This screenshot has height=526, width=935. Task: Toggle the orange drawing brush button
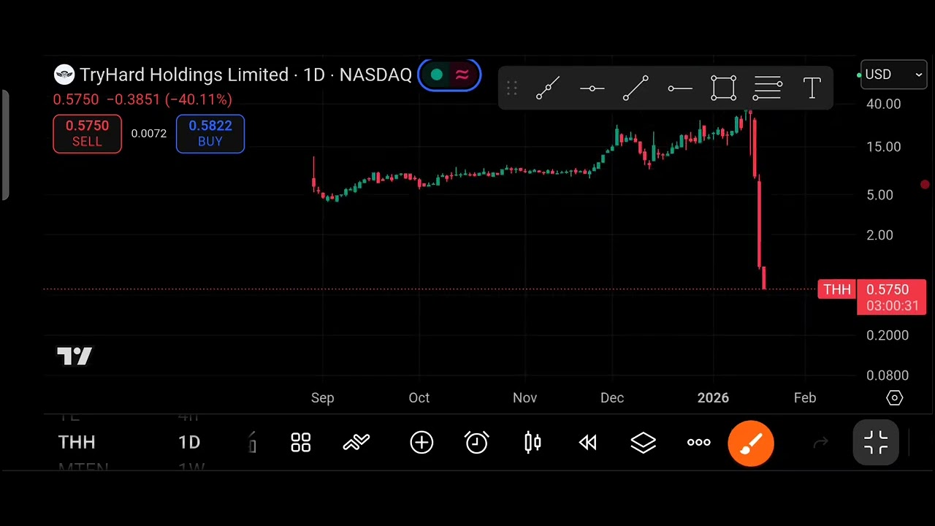point(751,443)
